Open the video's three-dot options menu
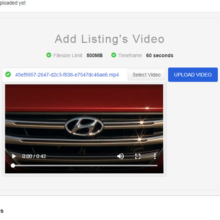Image resolution: width=220 pixels, height=220 pixels. point(155,156)
